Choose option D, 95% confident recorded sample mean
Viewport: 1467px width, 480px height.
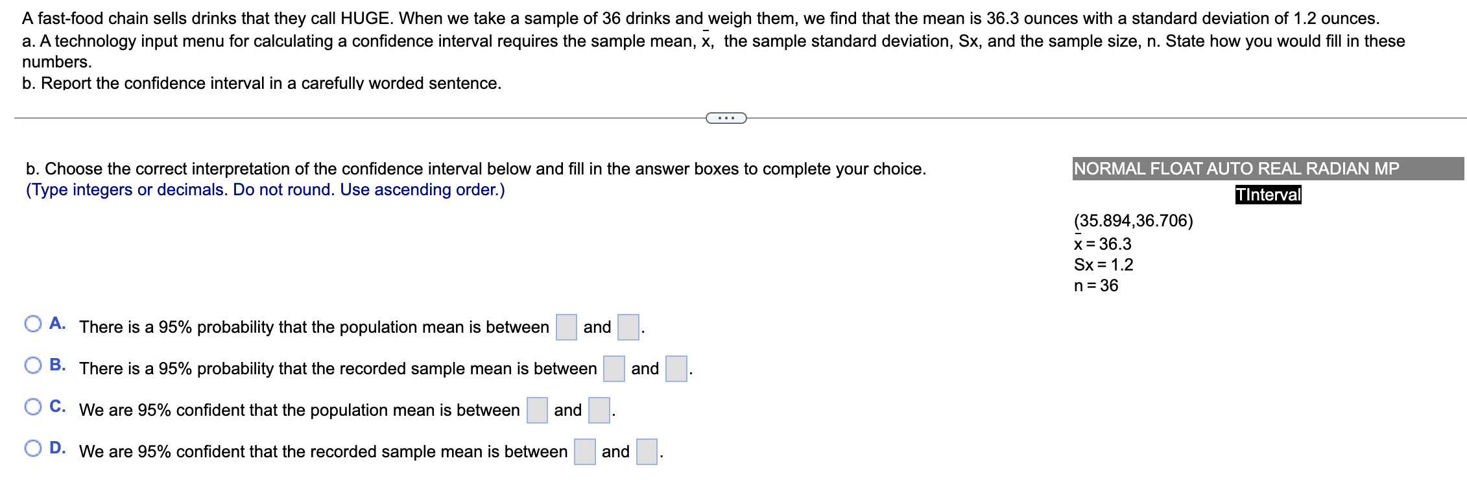(33, 448)
